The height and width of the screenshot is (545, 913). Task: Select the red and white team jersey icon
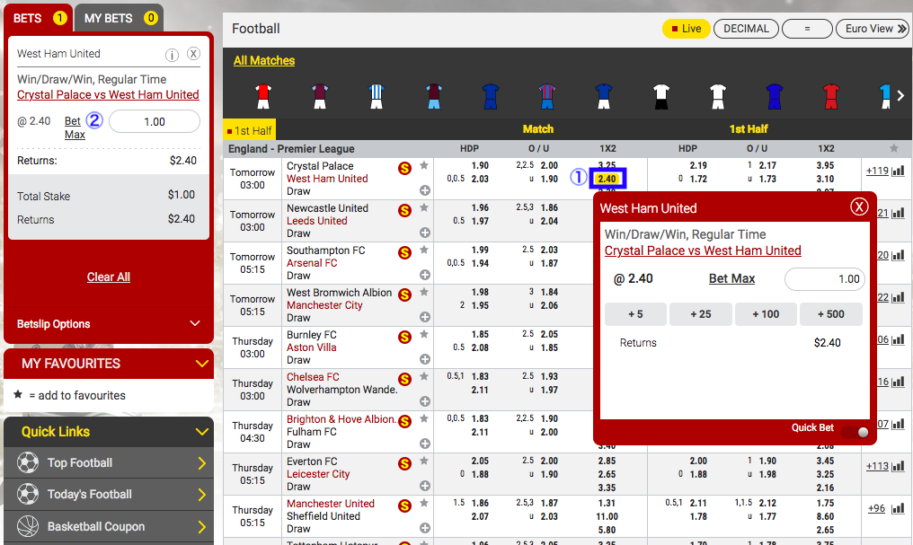[x=263, y=97]
